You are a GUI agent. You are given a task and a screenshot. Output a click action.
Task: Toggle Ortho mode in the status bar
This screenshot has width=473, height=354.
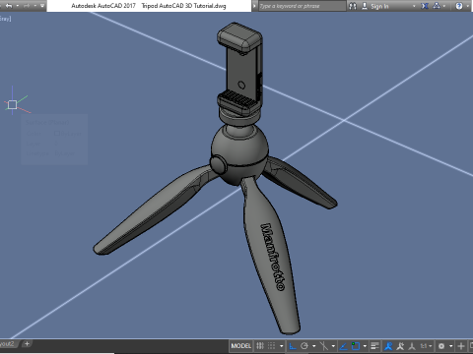(x=293, y=346)
